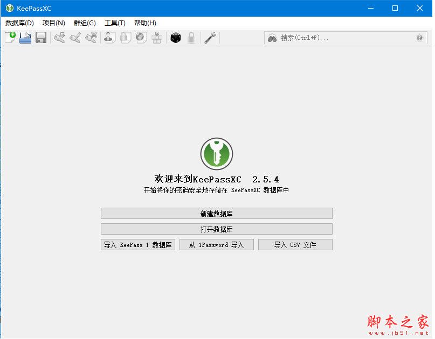Viewport: 435px width, 339px height.
Task: Select the New Database toolbar icon
Action: point(10,38)
